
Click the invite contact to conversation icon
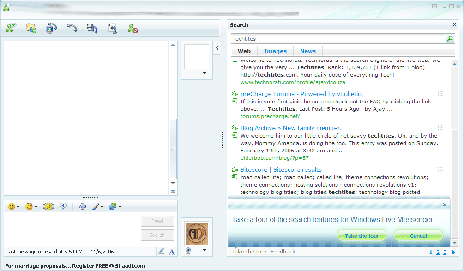pyautogui.click(x=11, y=28)
